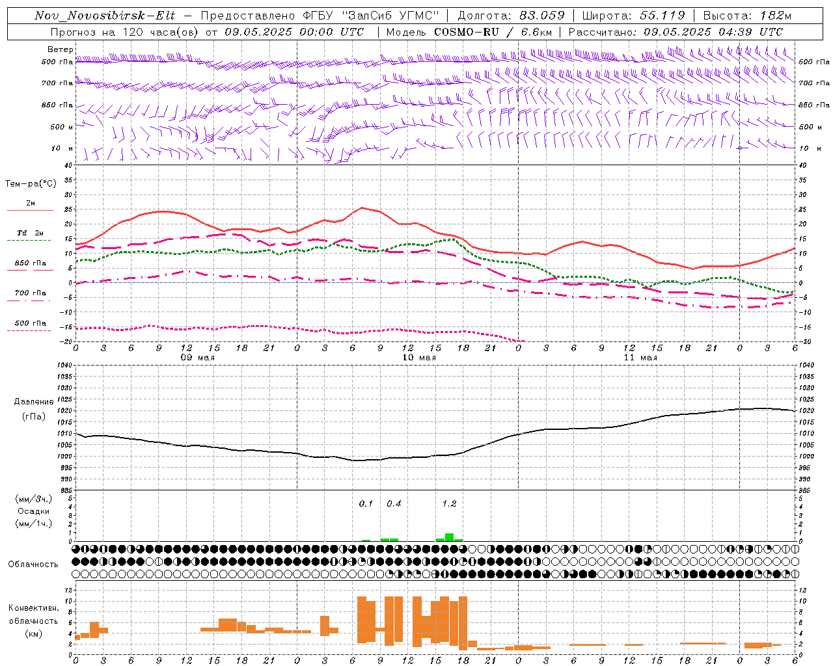Click the Ветер wind panel label

tap(60, 49)
